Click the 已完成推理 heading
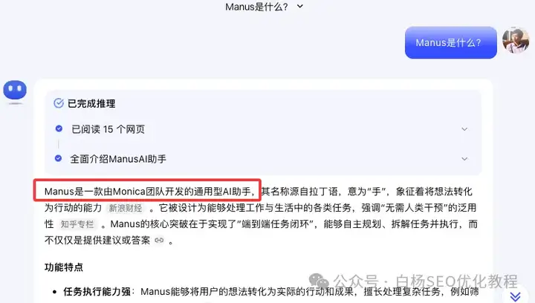This screenshot has height=303, width=535. pyautogui.click(x=91, y=103)
